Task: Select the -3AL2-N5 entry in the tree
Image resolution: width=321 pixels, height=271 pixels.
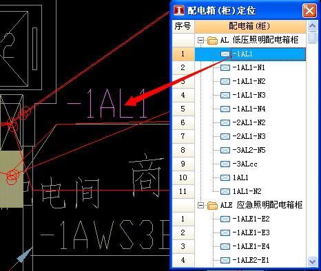Action: tap(249, 150)
